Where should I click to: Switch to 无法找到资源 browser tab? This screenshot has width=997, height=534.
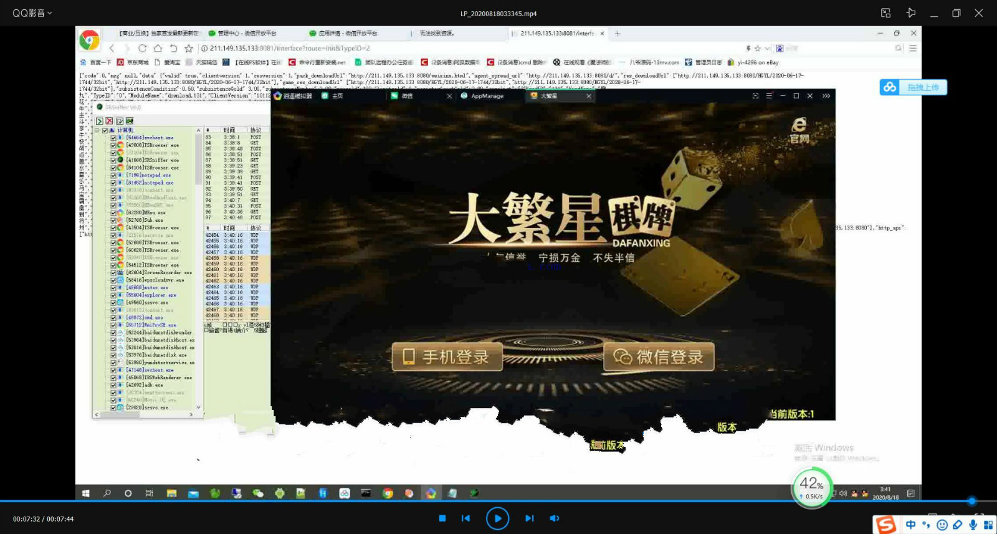pyautogui.click(x=437, y=33)
